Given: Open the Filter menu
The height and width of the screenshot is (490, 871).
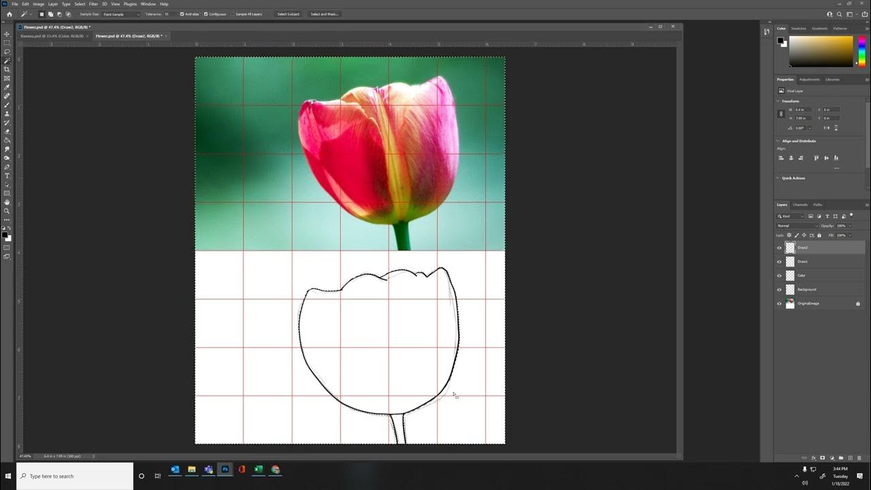Looking at the screenshot, I should [x=93, y=4].
